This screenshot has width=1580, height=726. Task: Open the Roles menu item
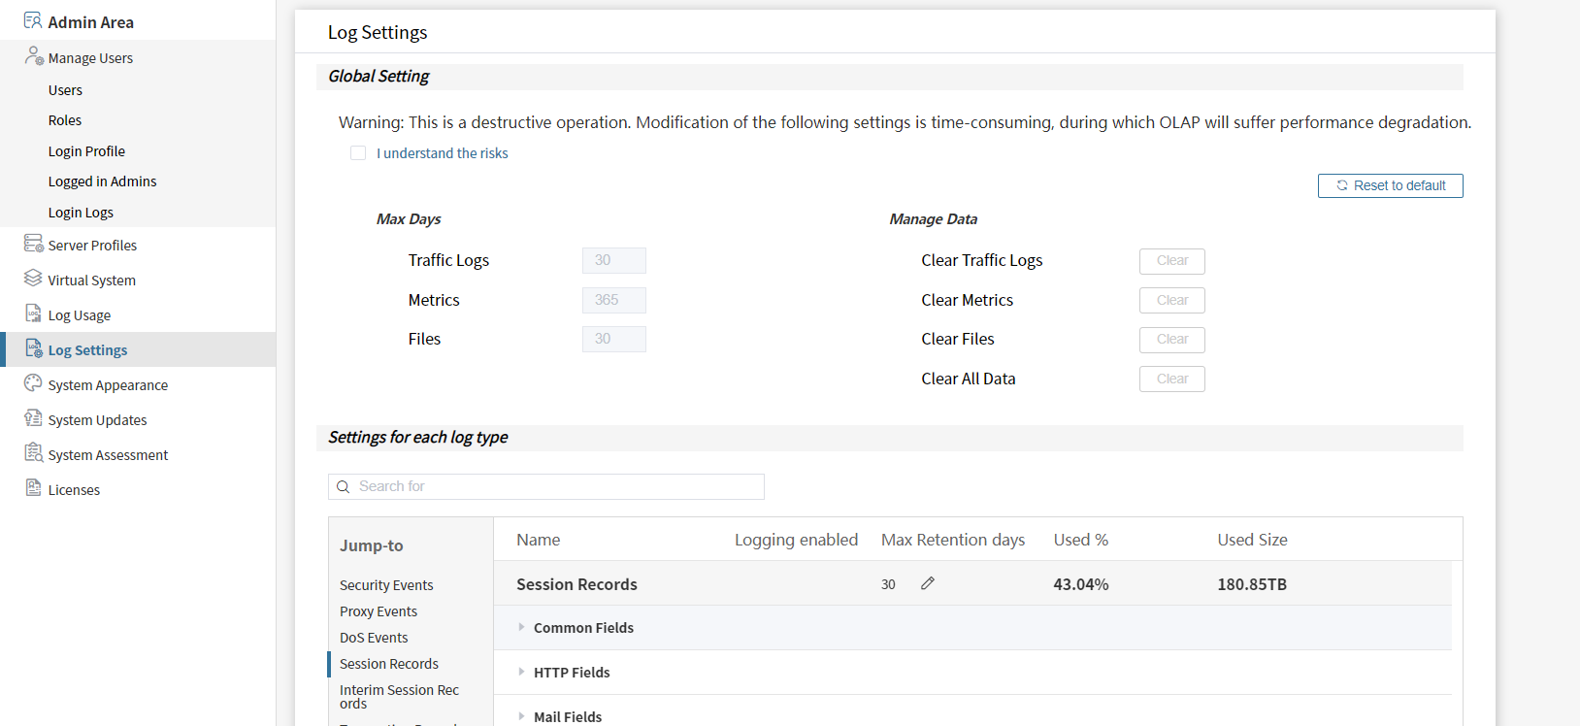point(65,120)
